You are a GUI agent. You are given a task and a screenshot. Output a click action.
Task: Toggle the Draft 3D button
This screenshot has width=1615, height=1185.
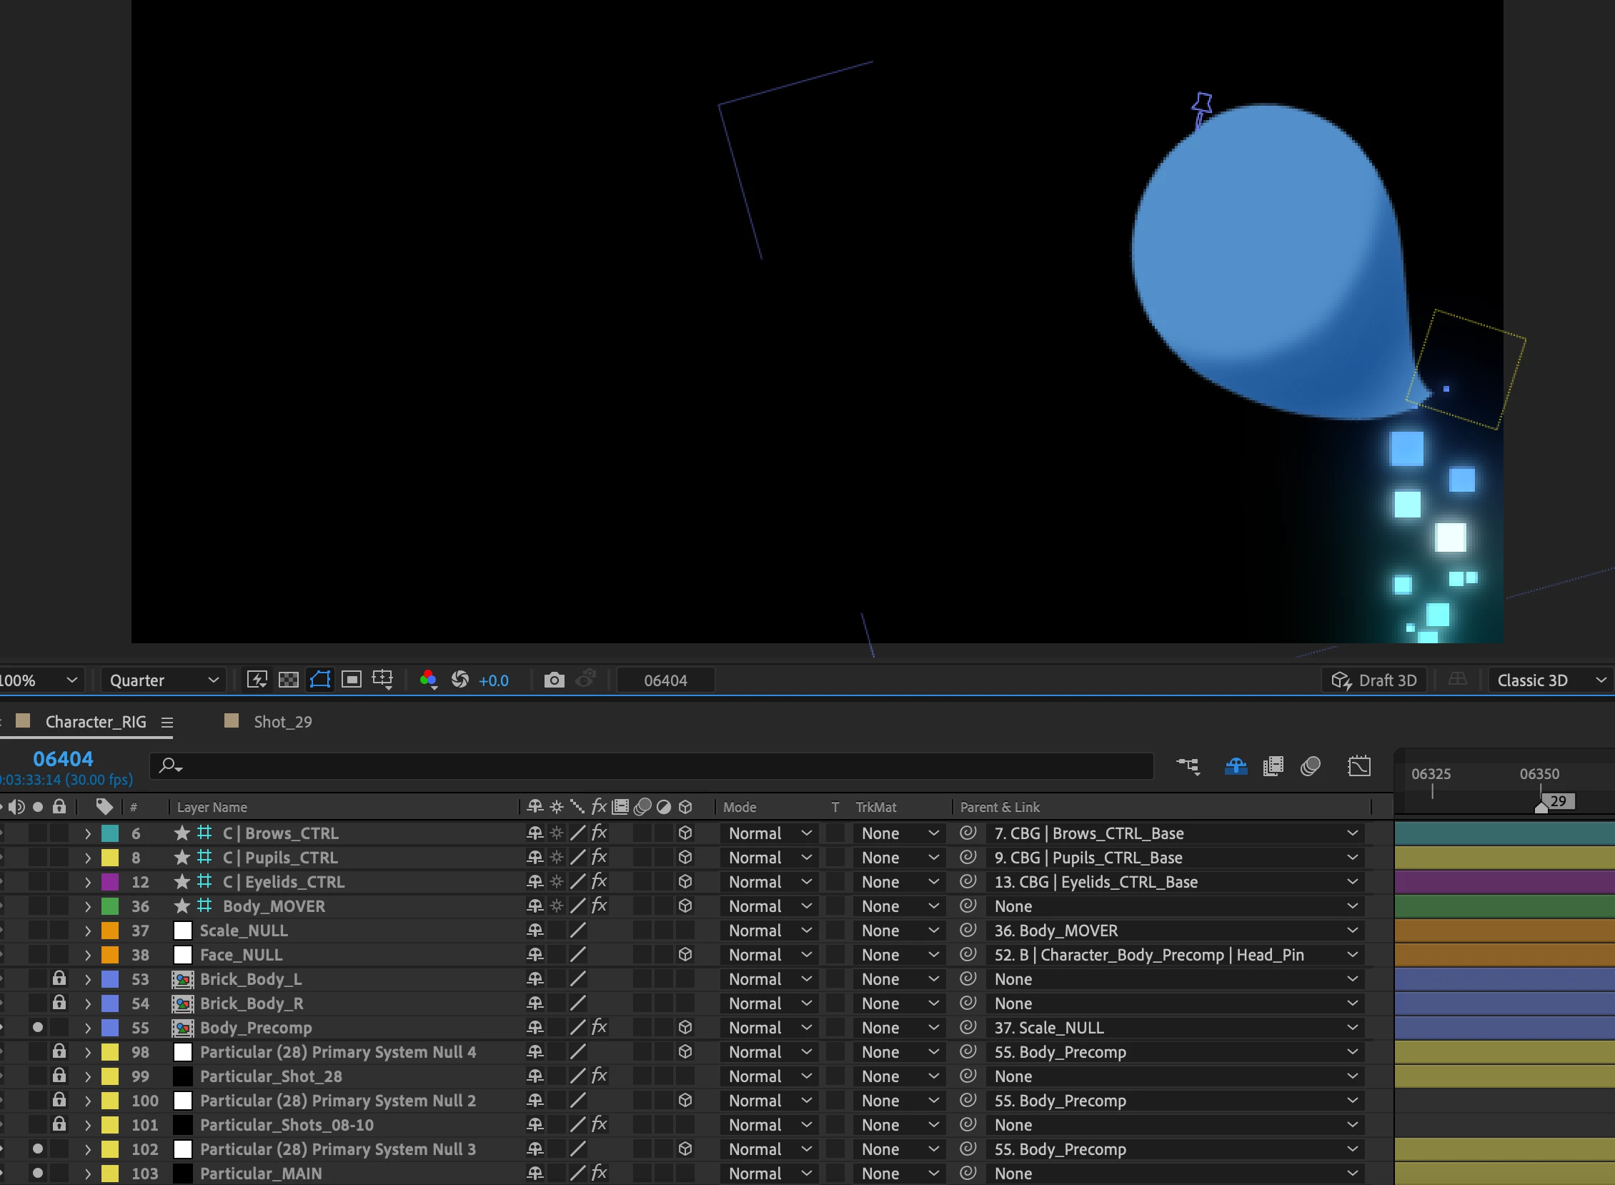click(1373, 680)
